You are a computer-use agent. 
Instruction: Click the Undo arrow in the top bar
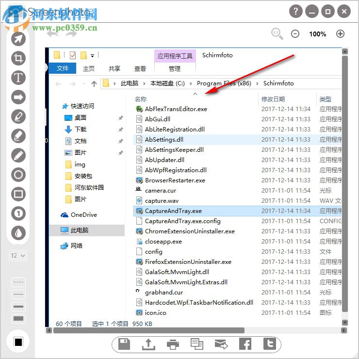[x=52, y=34]
